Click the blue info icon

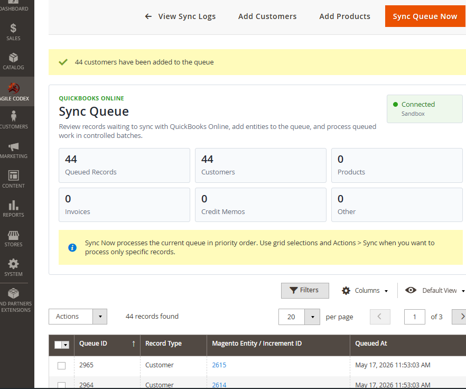click(72, 247)
